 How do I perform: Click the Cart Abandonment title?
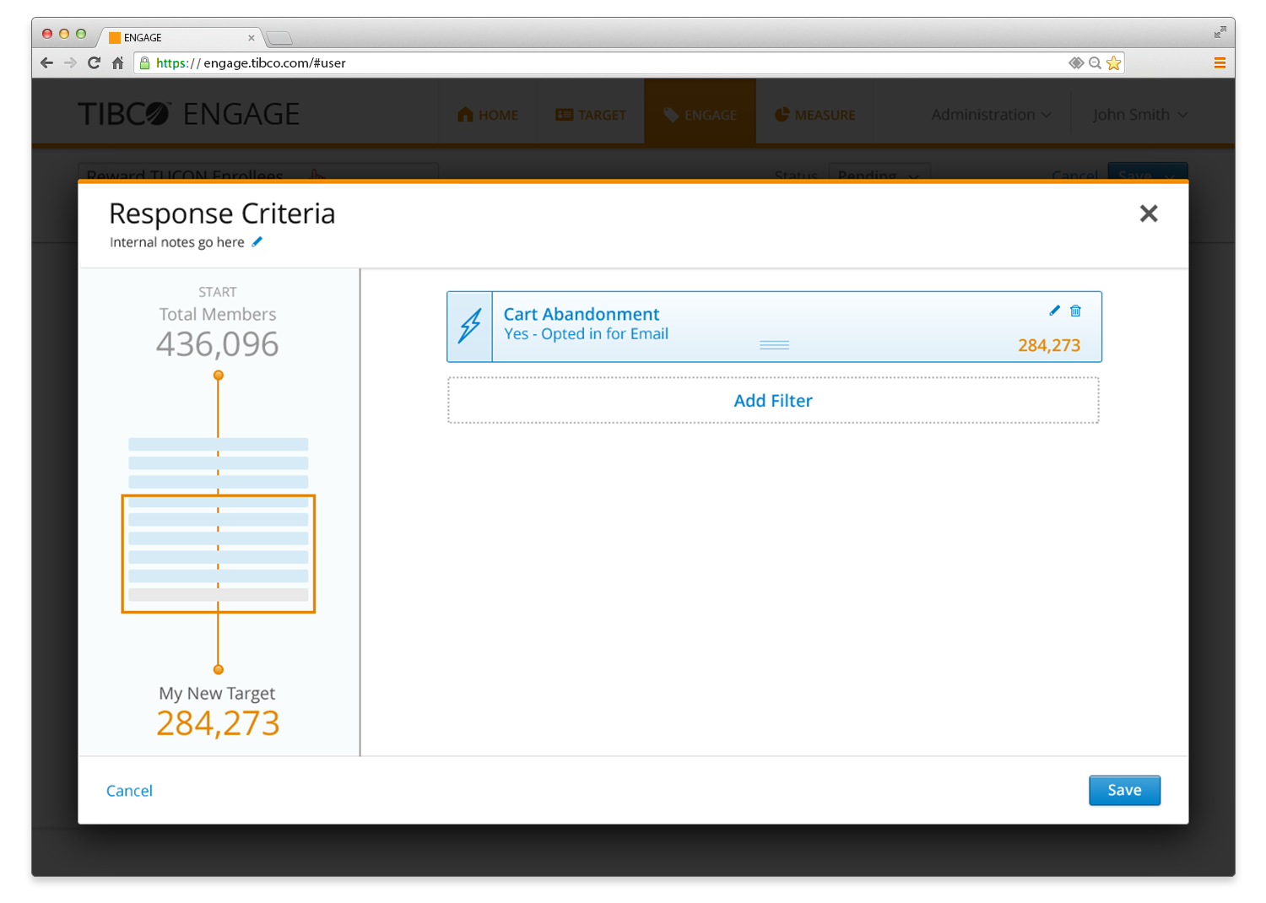[x=582, y=314]
